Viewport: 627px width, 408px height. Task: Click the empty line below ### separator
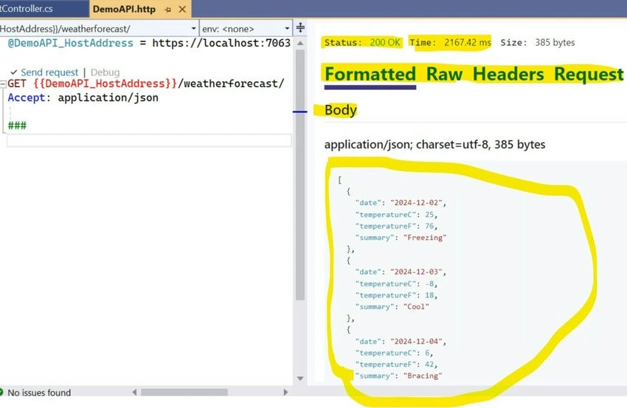click(149, 141)
